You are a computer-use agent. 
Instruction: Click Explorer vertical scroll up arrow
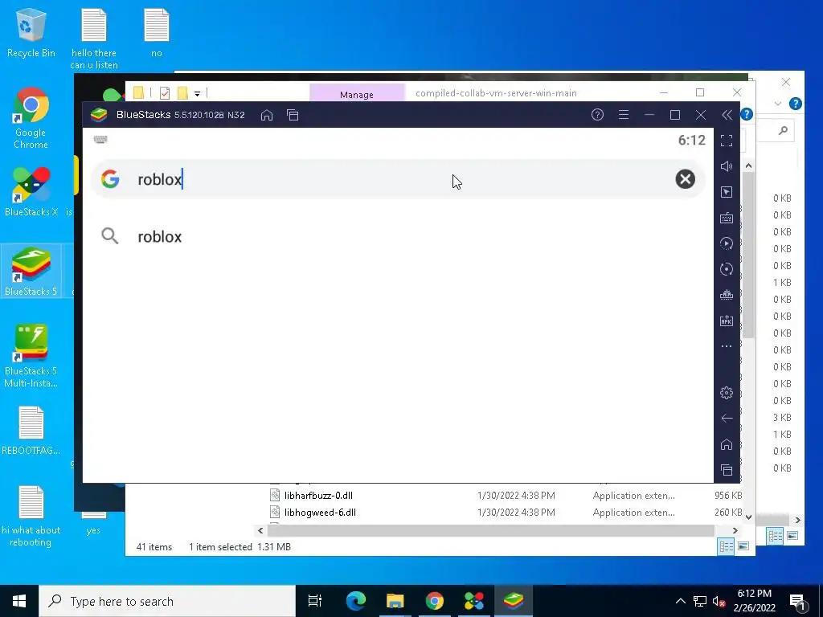[x=748, y=165]
